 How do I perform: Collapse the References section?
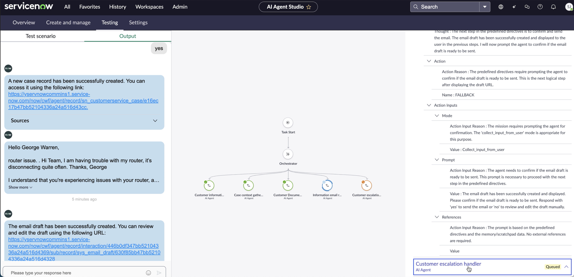437,217
